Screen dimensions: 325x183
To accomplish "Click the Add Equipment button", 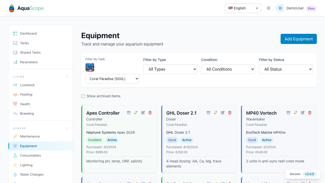I will [x=299, y=39].
